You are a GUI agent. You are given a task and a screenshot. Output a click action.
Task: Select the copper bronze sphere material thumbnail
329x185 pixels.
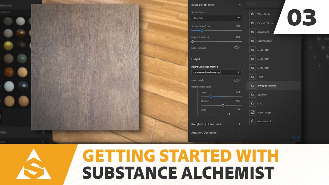coord(21,33)
